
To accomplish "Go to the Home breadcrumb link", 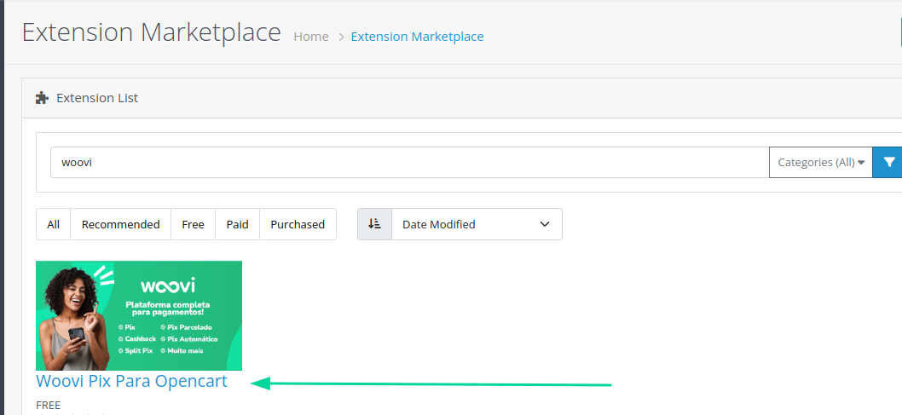I will (311, 37).
